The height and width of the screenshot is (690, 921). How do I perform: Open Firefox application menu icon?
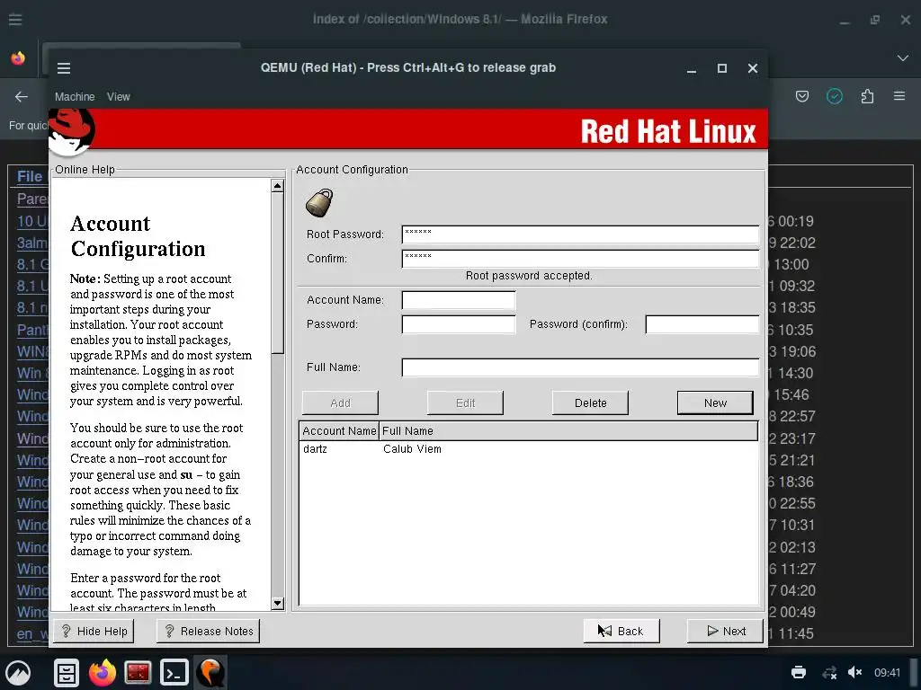coord(899,95)
